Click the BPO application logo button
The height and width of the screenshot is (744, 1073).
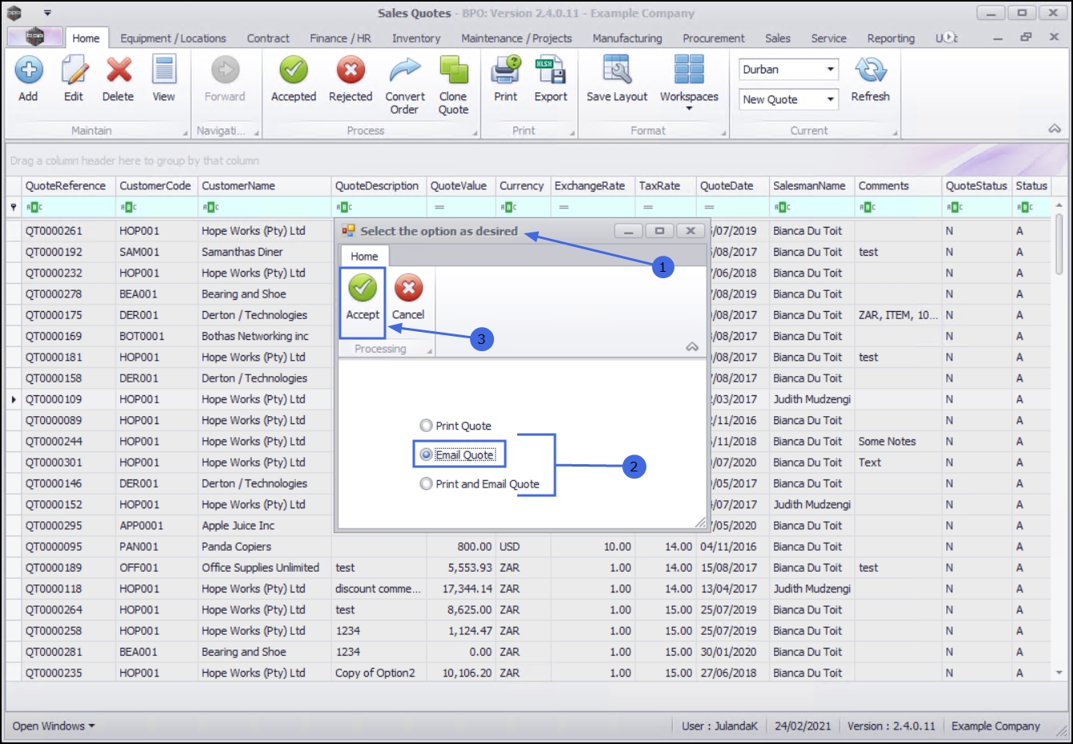tap(34, 37)
